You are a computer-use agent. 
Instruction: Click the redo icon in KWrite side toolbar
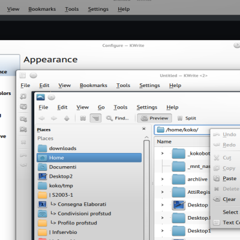pos(23,165)
